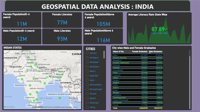Sort by Male Graduates column header
Image resolution: width=200 pixels, height=112 pixels.
coord(156,52)
